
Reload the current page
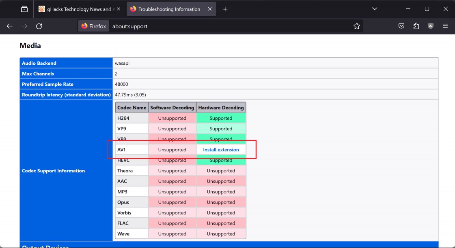(39, 26)
